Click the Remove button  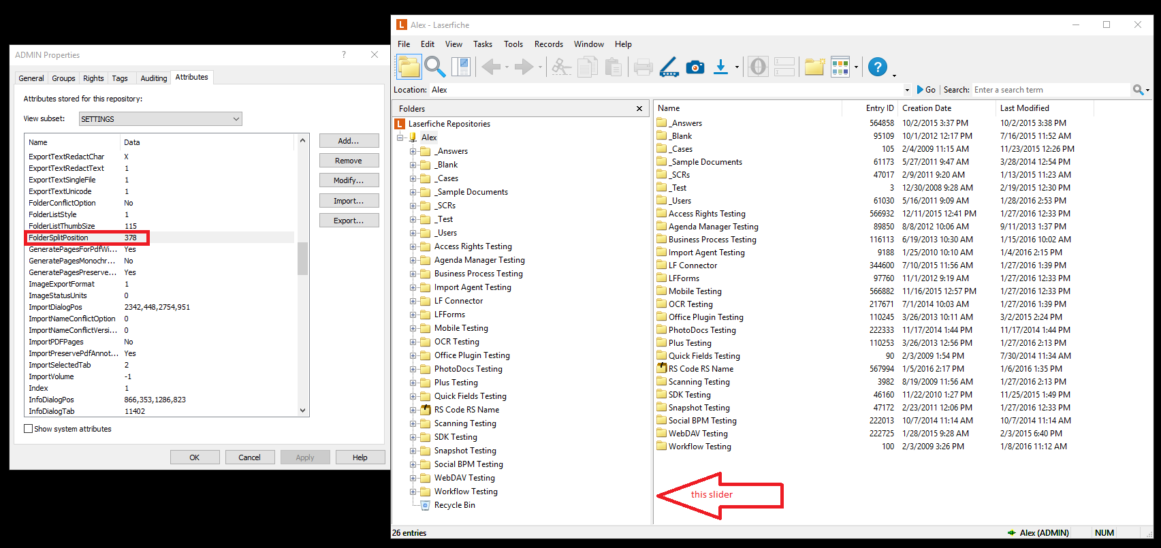(349, 161)
